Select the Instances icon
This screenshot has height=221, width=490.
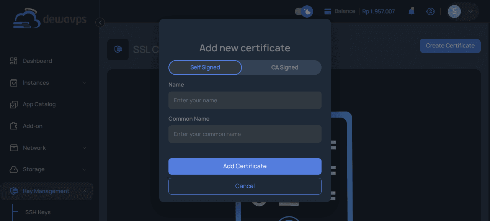(x=14, y=82)
